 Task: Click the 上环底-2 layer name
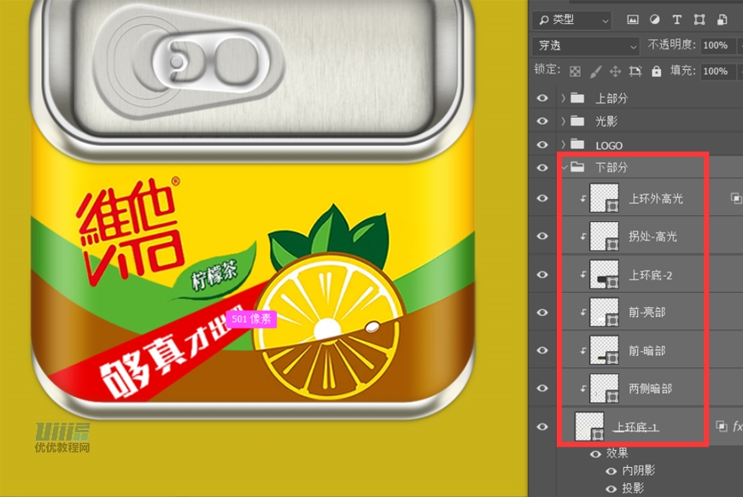coord(650,275)
